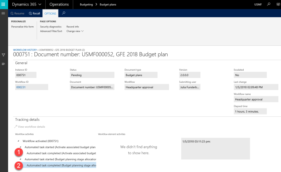Select Automated task completed (Activate associated budget) row
Viewport: 281px width, 172px height.
pyautogui.click(x=61, y=153)
